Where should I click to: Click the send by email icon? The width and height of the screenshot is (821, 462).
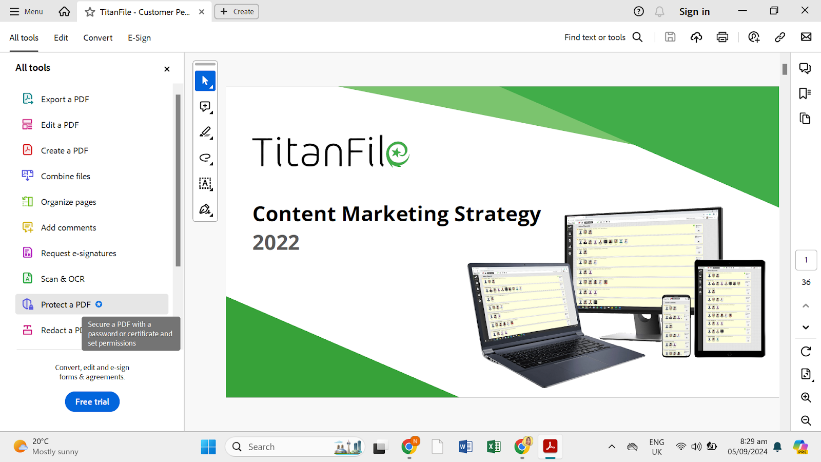click(806, 37)
